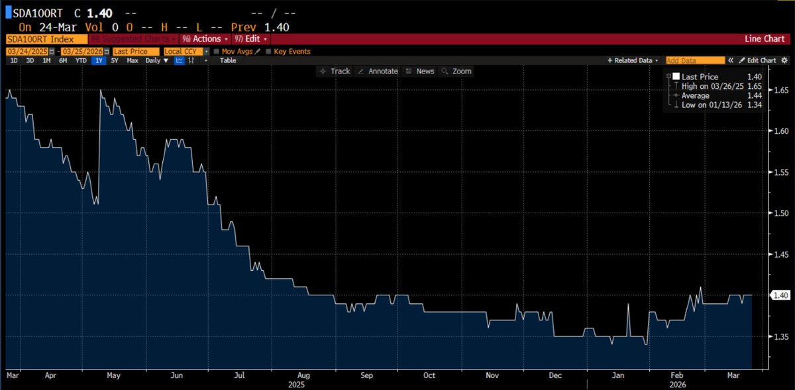The height and width of the screenshot is (390, 795).
Task: Select the 1Y time range
Action: (99, 60)
